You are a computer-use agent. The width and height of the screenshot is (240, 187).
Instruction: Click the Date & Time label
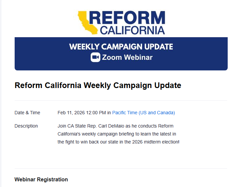coord(27,113)
